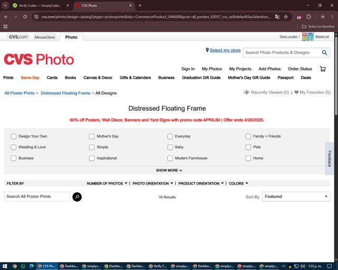Open the notifications icon in taskbar

pyautogui.click(x=329, y=266)
